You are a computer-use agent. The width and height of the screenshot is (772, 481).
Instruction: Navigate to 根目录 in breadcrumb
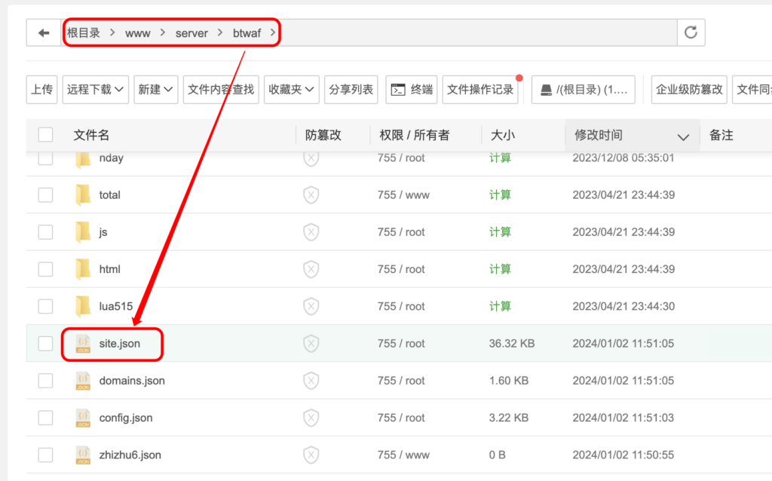(84, 33)
